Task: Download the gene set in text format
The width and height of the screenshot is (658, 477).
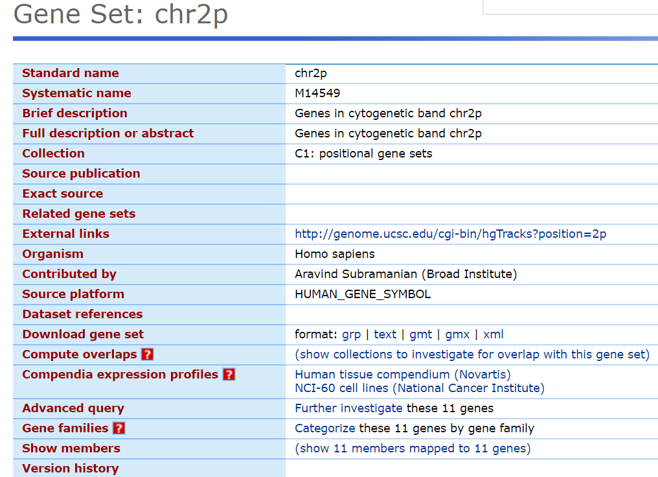Action: (385, 334)
